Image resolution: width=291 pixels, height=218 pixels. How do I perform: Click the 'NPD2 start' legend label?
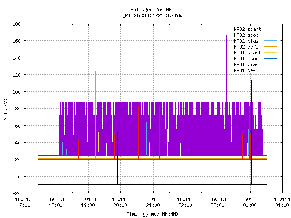[x=247, y=29]
